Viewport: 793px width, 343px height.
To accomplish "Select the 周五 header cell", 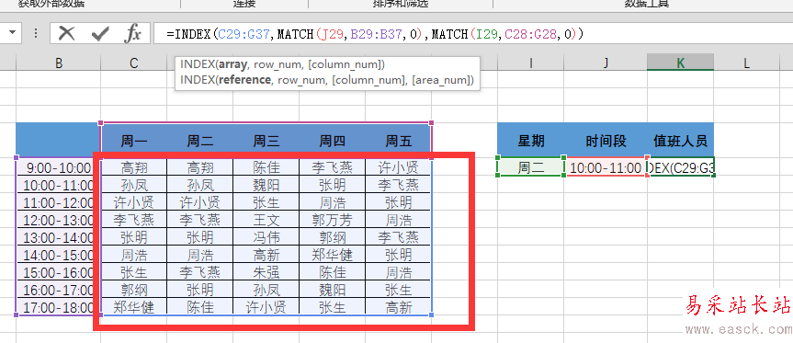I will click(399, 141).
